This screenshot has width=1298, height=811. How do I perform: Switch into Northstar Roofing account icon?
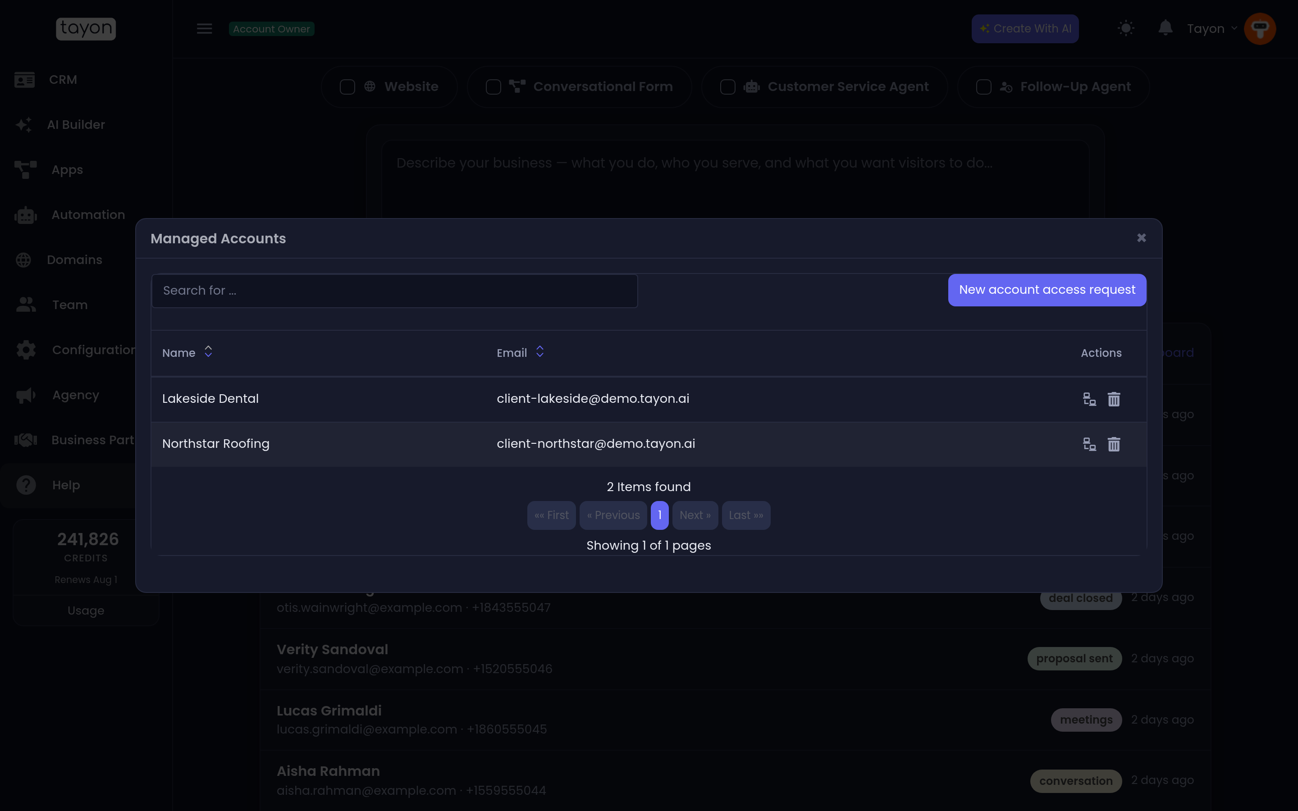pos(1089,444)
